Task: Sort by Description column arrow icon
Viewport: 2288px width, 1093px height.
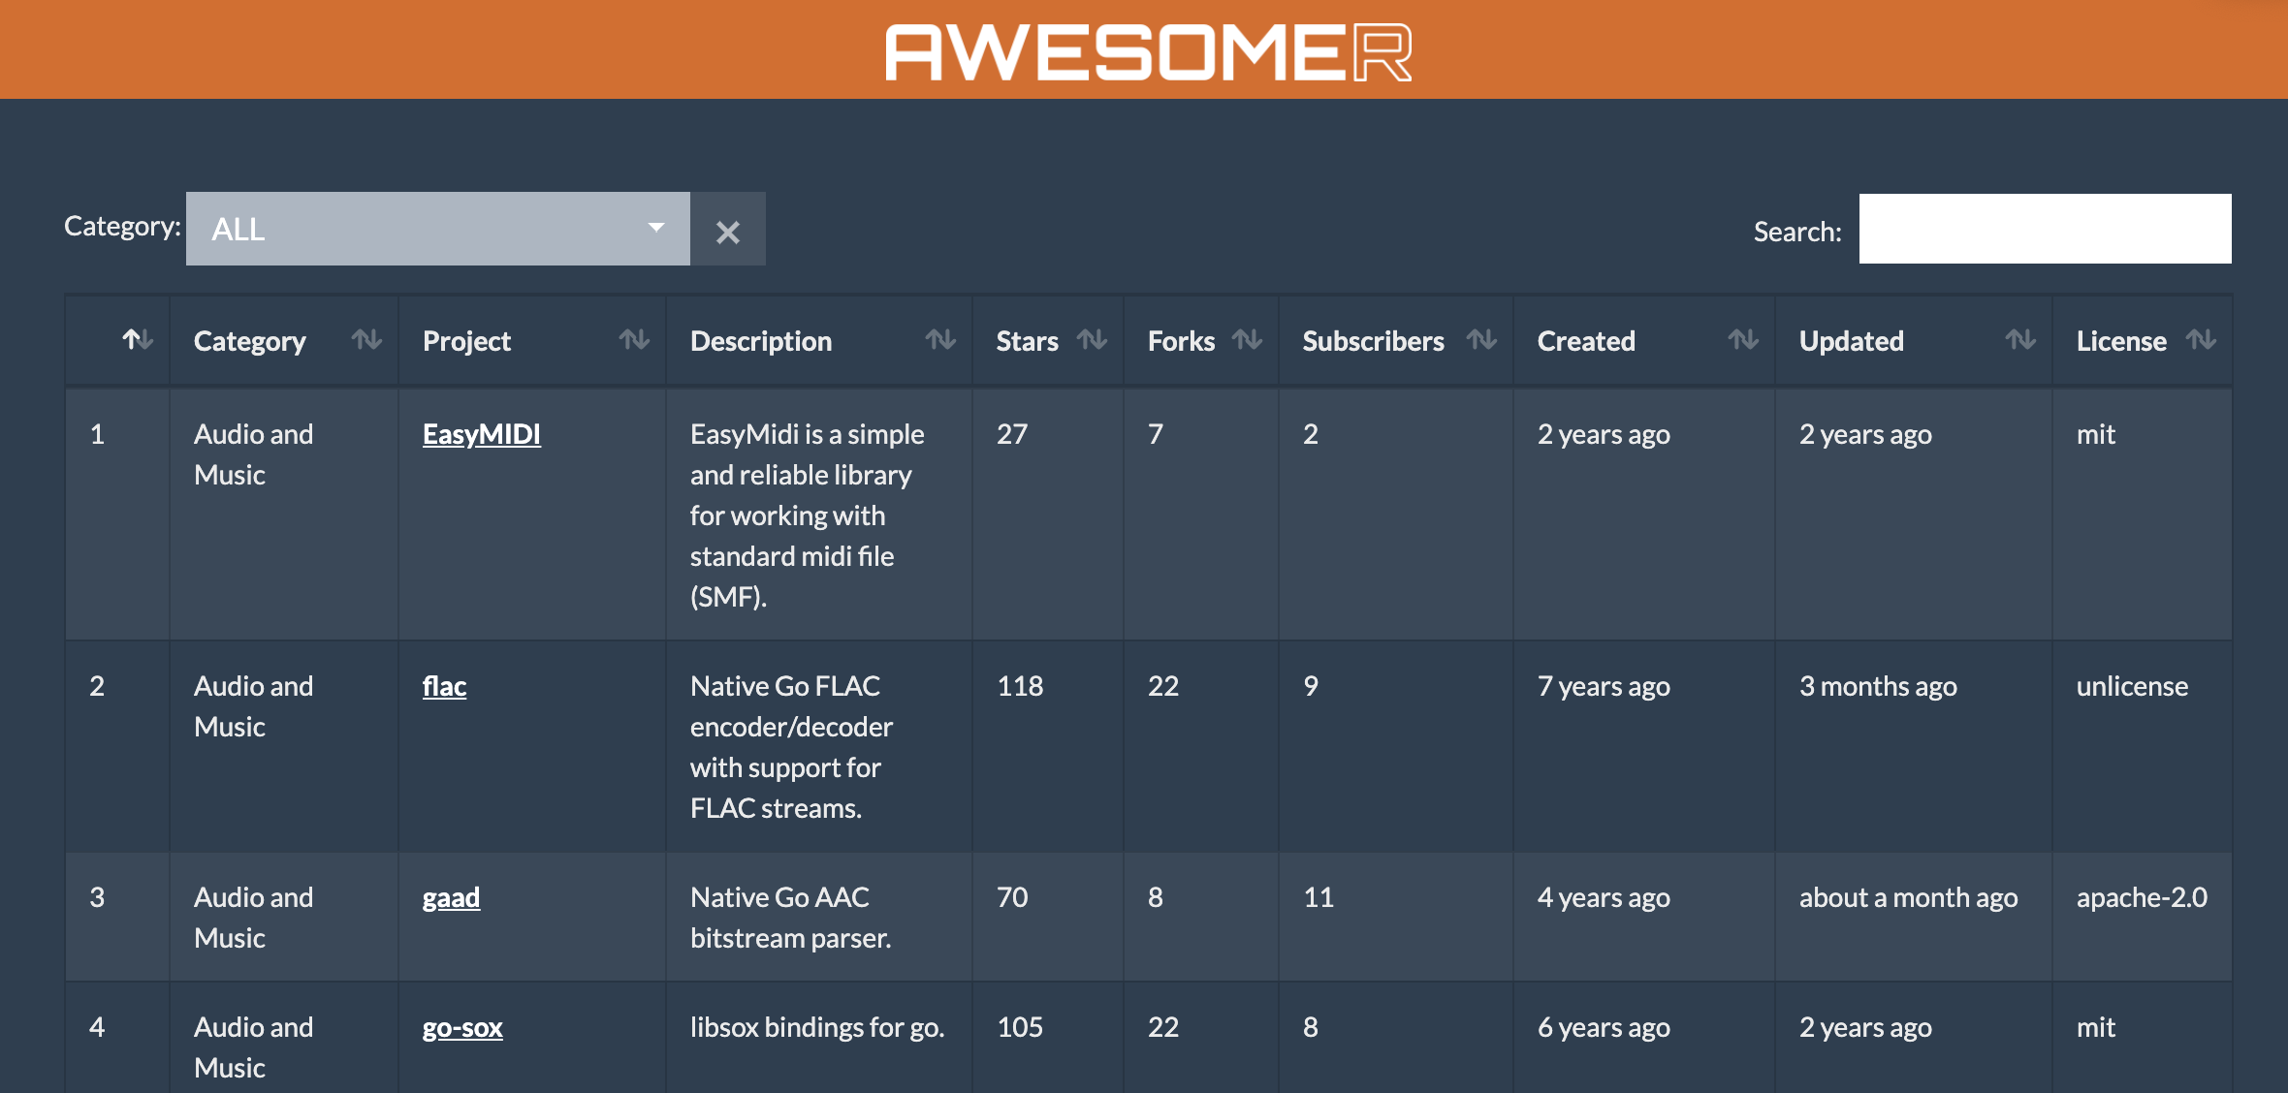Action: 940,340
